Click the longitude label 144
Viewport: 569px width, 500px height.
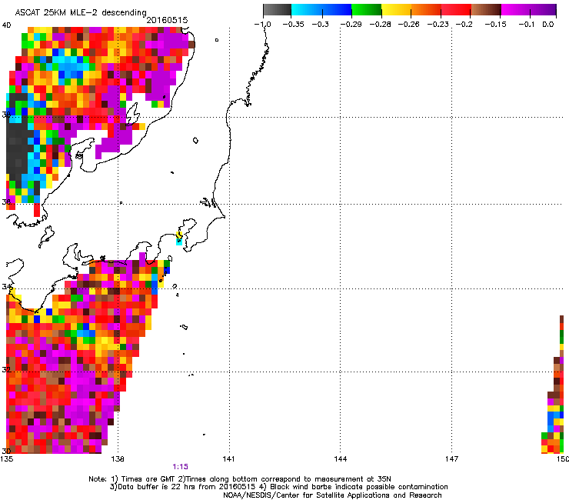pyautogui.click(x=340, y=459)
